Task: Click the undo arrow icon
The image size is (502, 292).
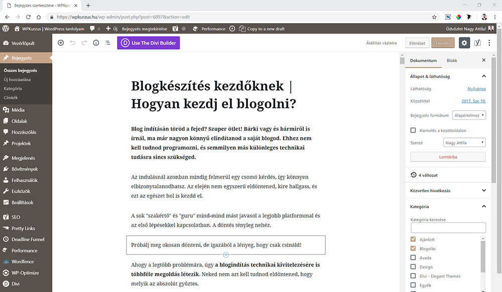Action: 72,43
